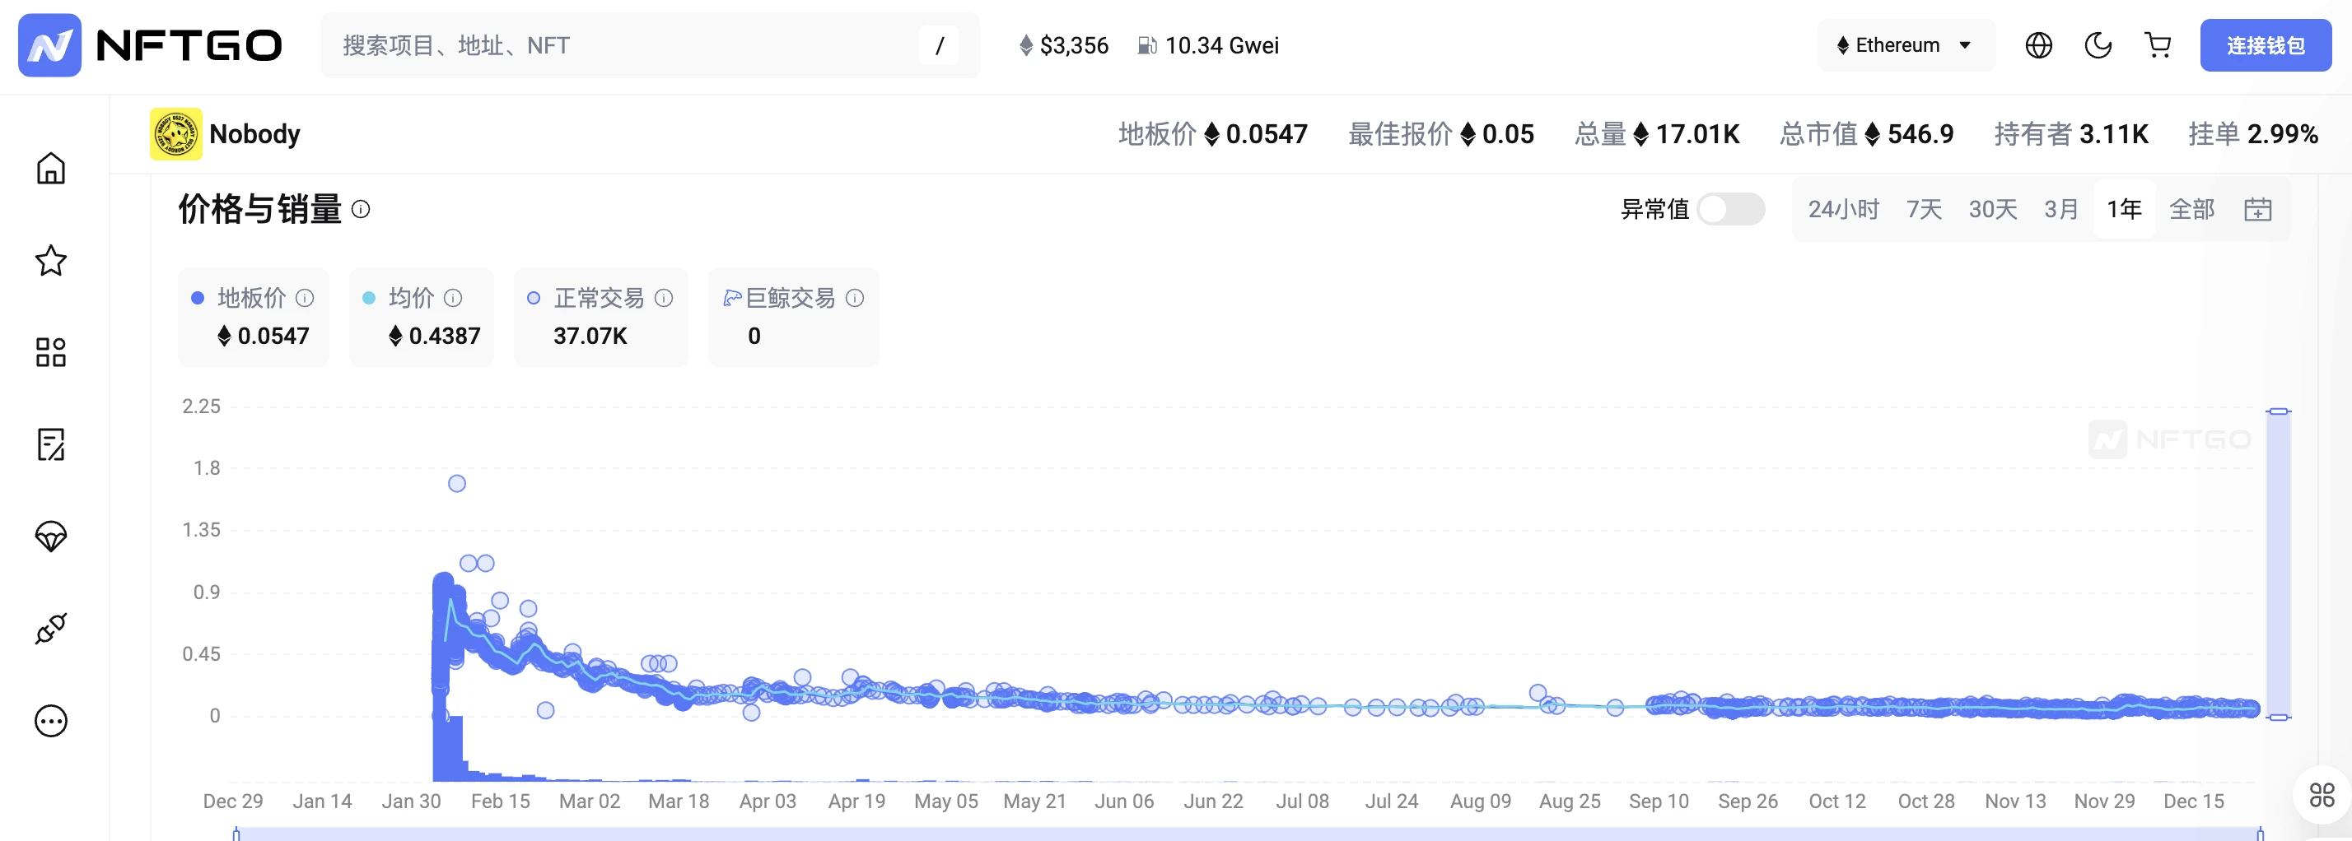Open the plug connector sidebar icon
Image resolution: width=2352 pixels, height=841 pixels.
[51, 629]
